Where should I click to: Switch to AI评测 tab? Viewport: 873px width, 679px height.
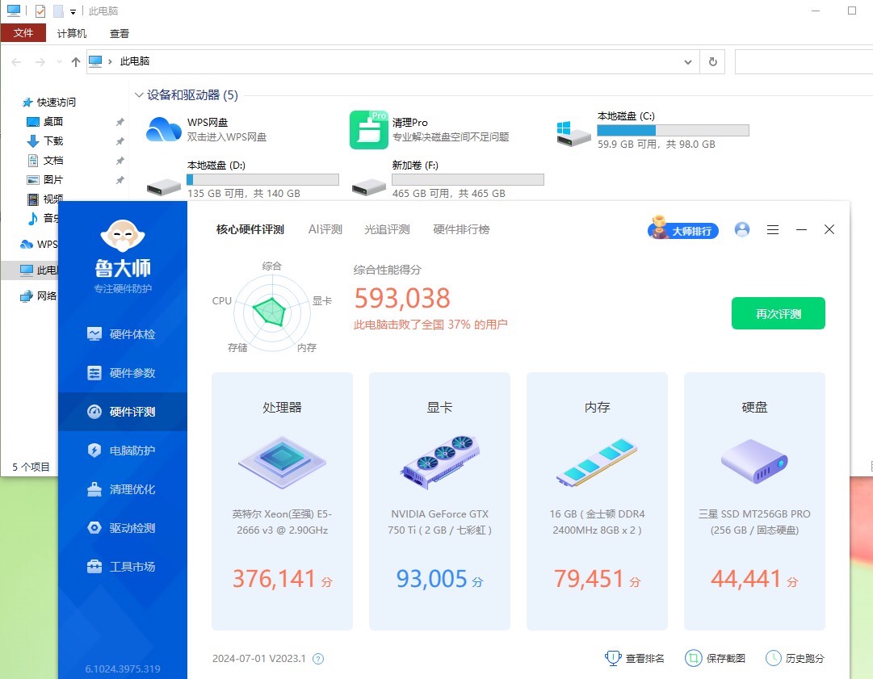pyautogui.click(x=325, y=229)
